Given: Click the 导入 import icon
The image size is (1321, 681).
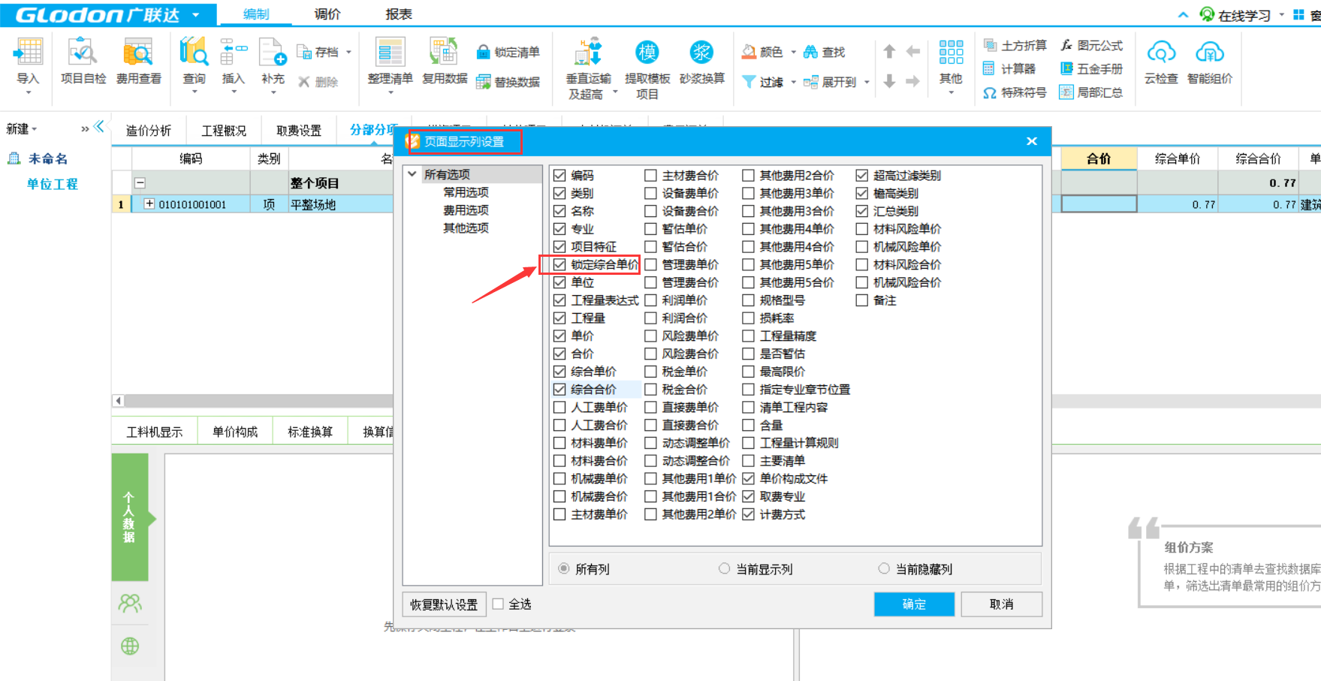Looking at the screenshot, I should (x=28, y=53).
